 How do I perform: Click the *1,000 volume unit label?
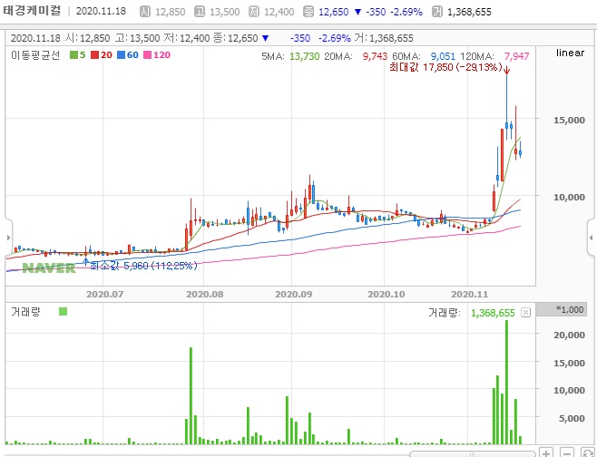pyautogui.click(x=570, y=309)
